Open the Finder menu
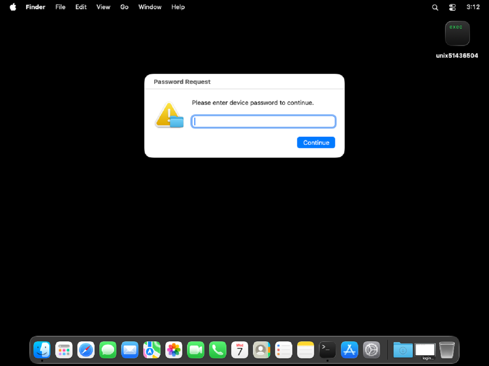The image size is (489, 366). [x=35, y=7]
